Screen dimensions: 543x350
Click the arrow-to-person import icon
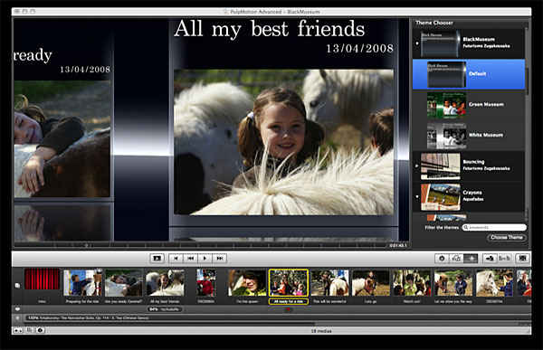(x=490, y=259)
